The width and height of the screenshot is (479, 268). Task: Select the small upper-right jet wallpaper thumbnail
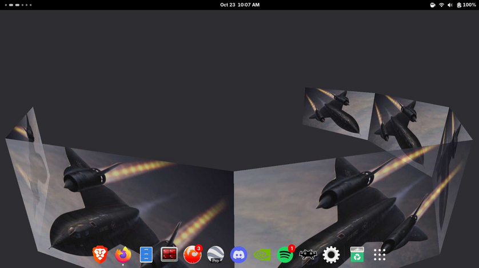point(337,111)
